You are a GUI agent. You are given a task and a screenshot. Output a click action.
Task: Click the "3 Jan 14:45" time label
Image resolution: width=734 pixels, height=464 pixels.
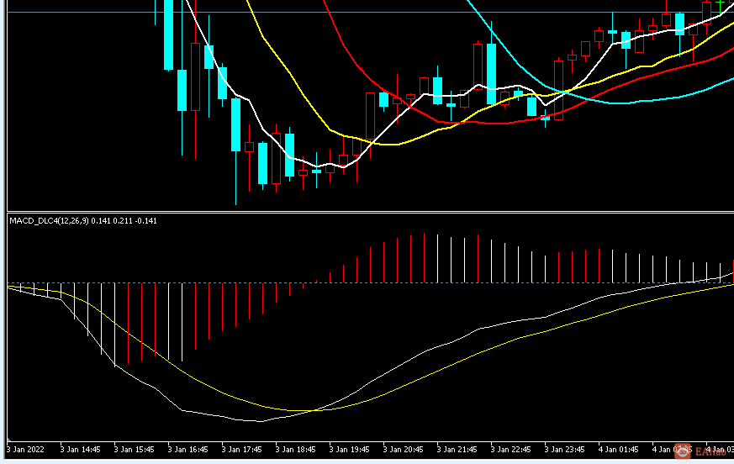(81, 450)
